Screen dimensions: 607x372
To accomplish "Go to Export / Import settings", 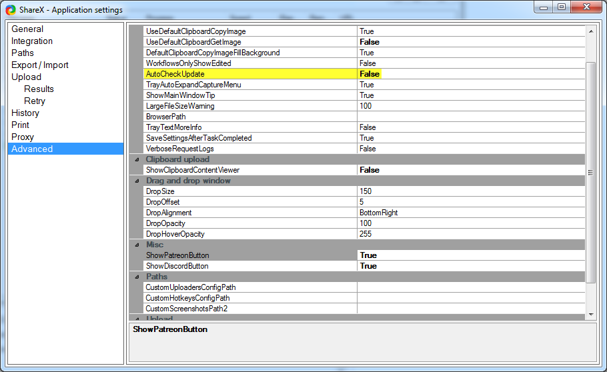I will (x=40, y=65).
